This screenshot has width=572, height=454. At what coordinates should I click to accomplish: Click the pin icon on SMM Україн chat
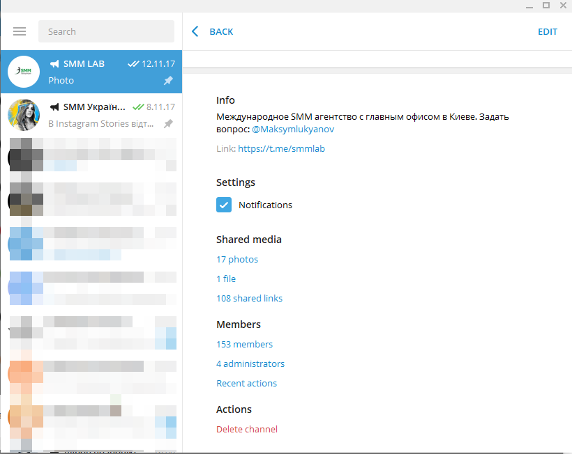[168, 124]
